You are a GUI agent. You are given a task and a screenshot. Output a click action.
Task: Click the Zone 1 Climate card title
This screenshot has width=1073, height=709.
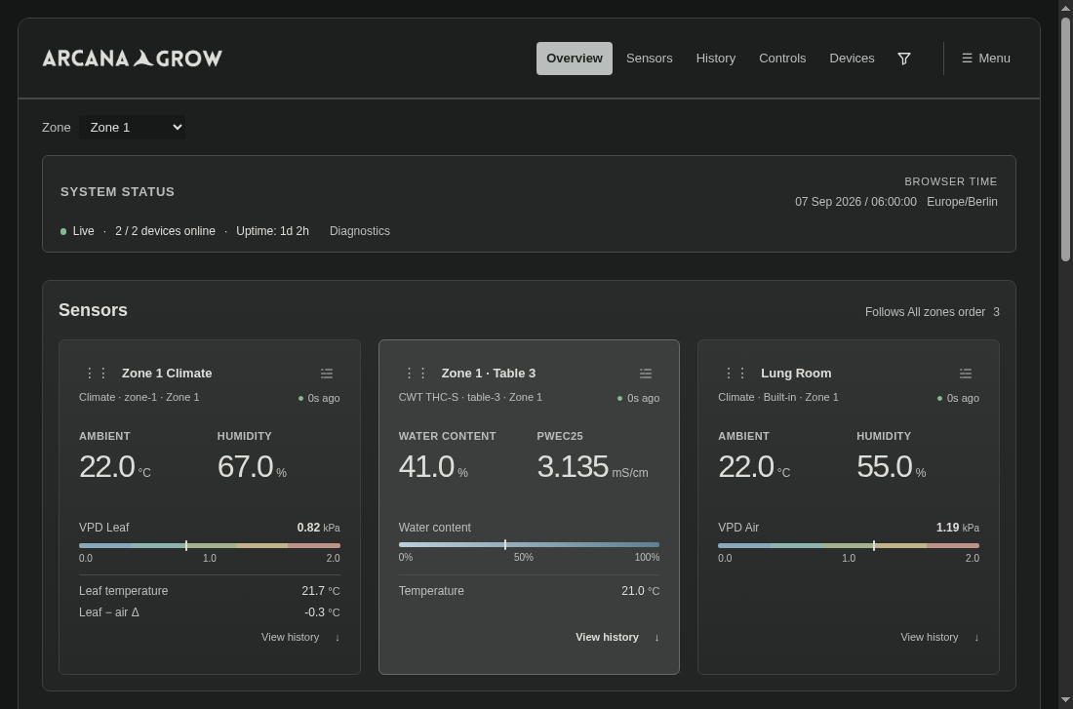click(167, 373)
